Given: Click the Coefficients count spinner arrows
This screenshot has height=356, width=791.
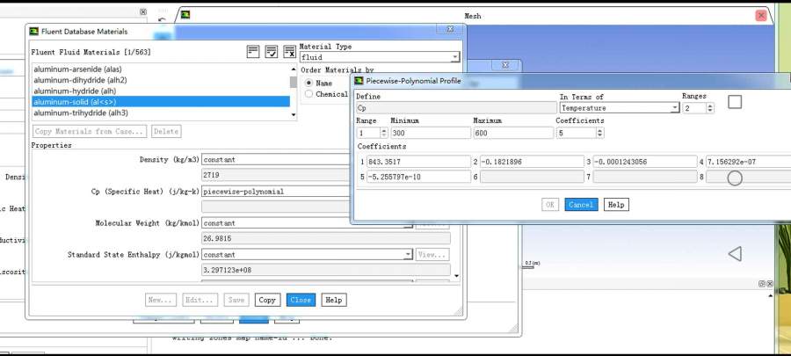Looking at the screenshot, I should [600, 133].
